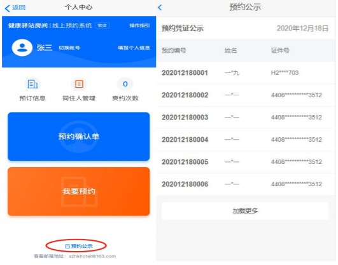Tap the 爽约次数 zero counter badge

[125, 84]
